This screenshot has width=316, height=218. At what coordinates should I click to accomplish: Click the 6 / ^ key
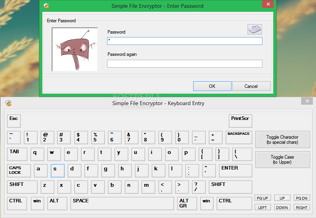(115, 138)
